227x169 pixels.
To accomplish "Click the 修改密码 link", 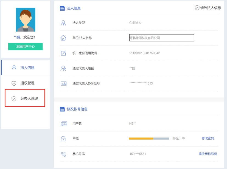I will click(208, 138).
